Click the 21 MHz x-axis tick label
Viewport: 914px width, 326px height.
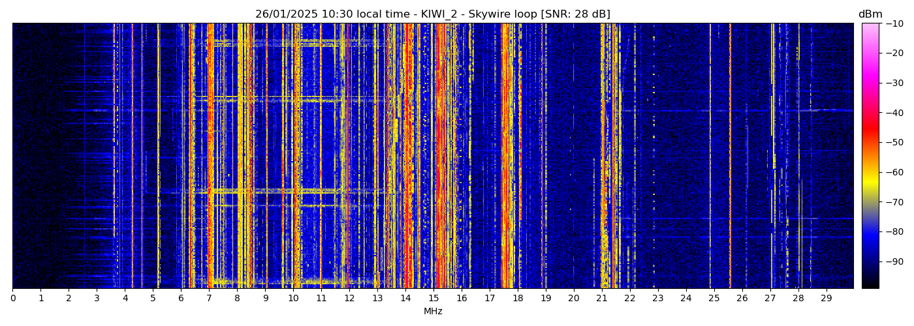pyautogui.click(x=601, y=298)
